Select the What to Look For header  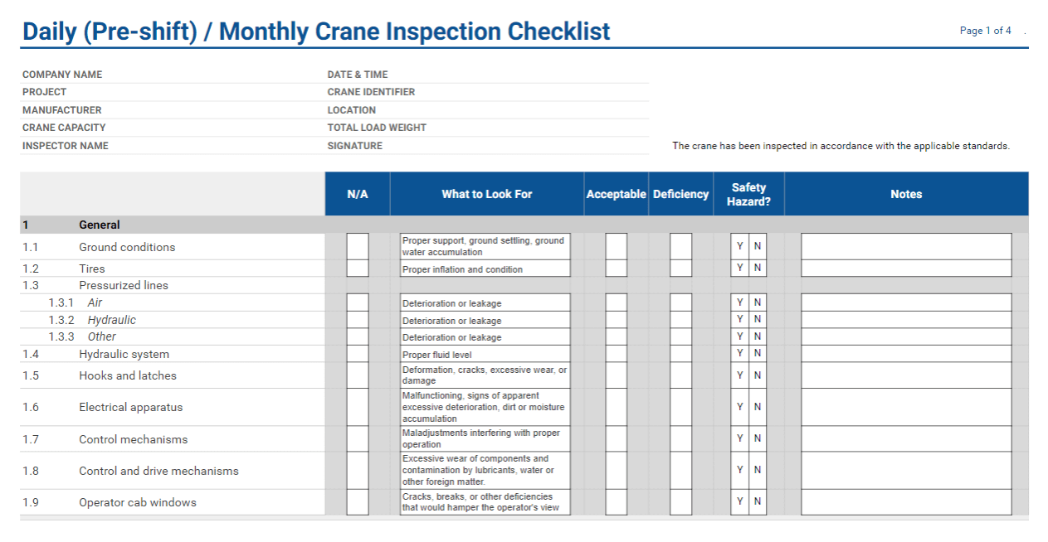(x=487, y=194)
